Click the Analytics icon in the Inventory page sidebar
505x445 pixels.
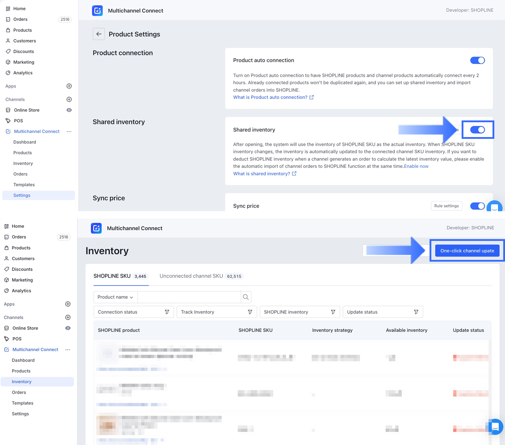(x=7, y=291)
